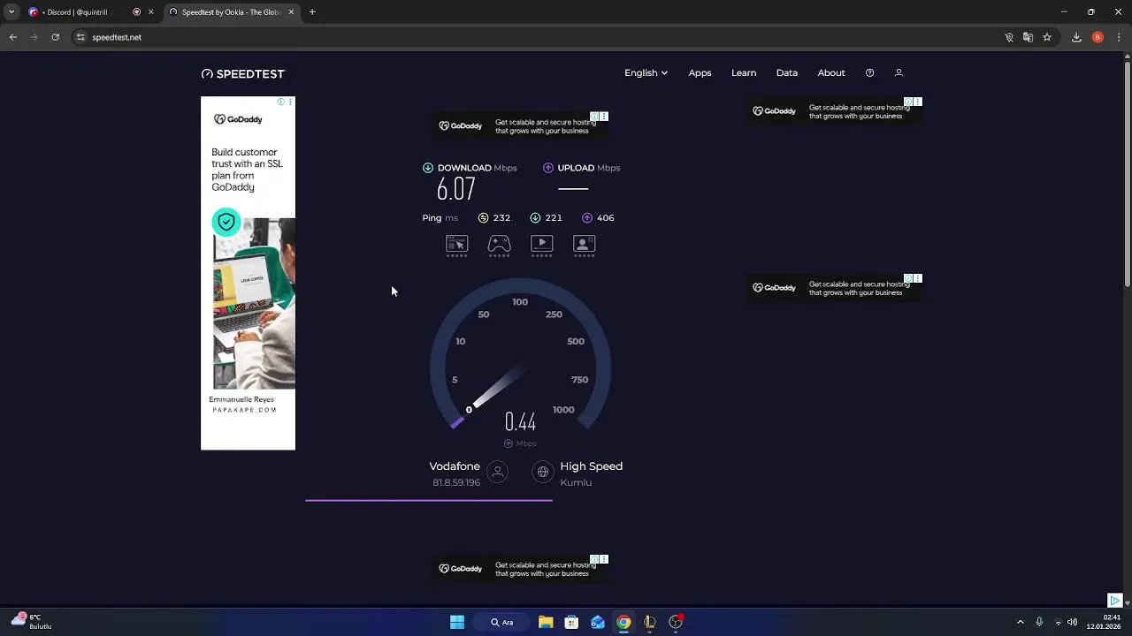Image resolution: width=1132 pixels, height=636 pixels.
Task: Click the High Speed server name
Action: click(592, 466)
